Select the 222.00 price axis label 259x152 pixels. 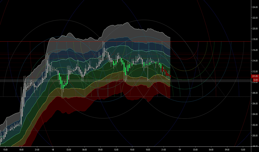click(x=255, y=18)
